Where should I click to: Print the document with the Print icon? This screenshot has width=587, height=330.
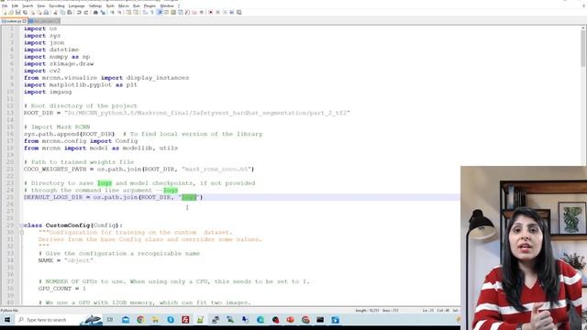[46, 12]
